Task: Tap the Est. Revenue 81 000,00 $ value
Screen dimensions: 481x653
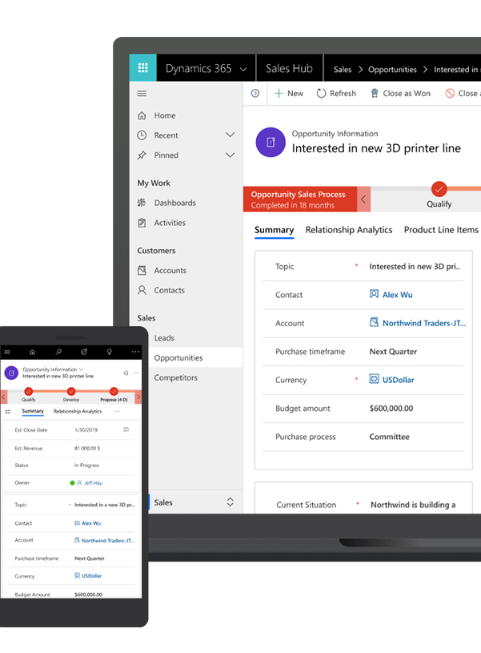Action: (x=87, y=449)
